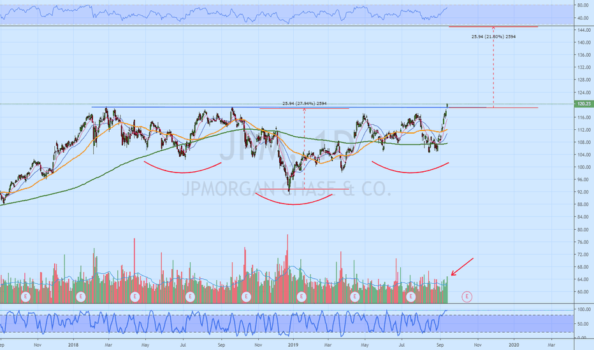Click the October 2017 E earnings marker
Screen dimensions: 594x350
pos(25,297)
